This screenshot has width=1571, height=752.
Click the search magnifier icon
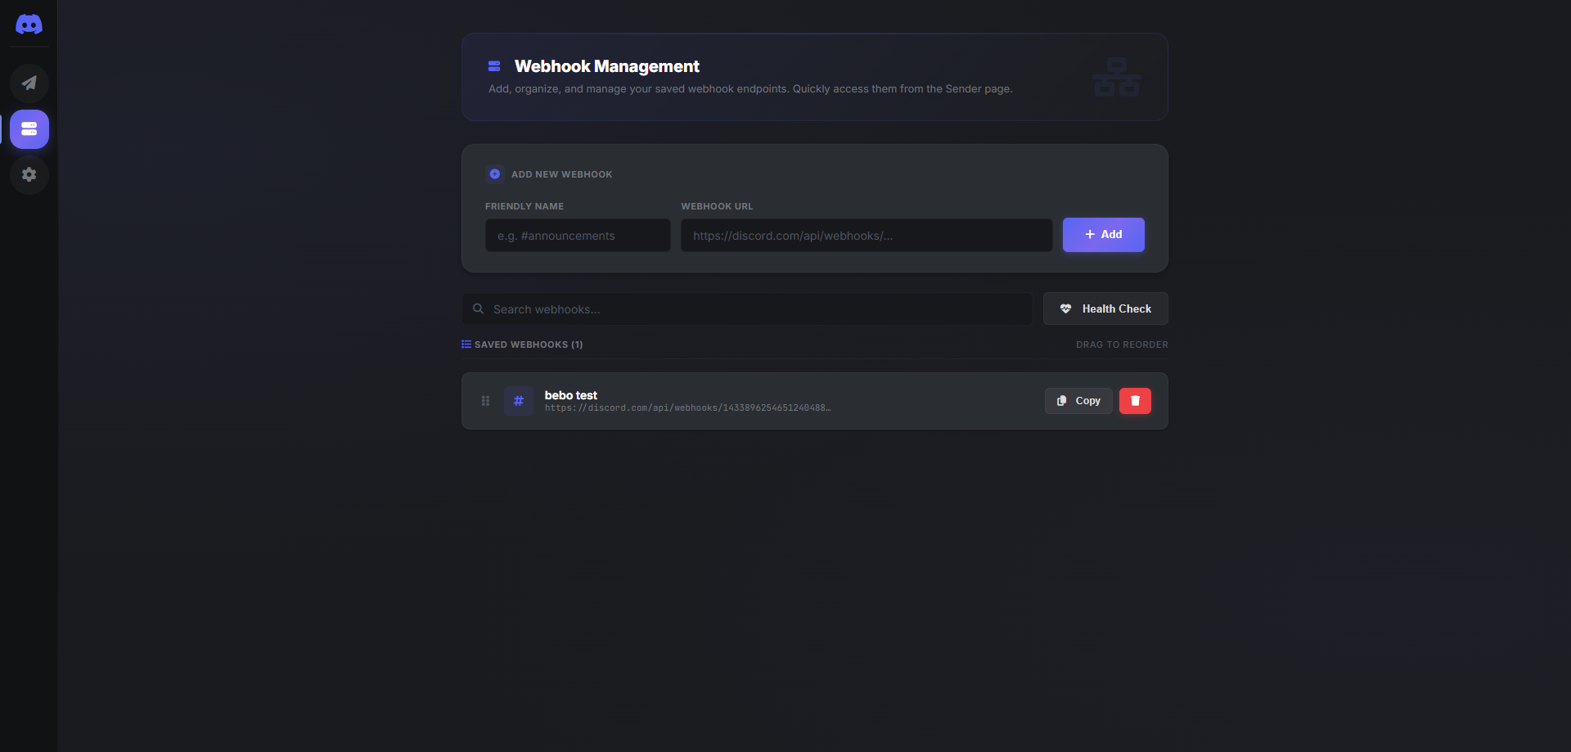point(479,309)
